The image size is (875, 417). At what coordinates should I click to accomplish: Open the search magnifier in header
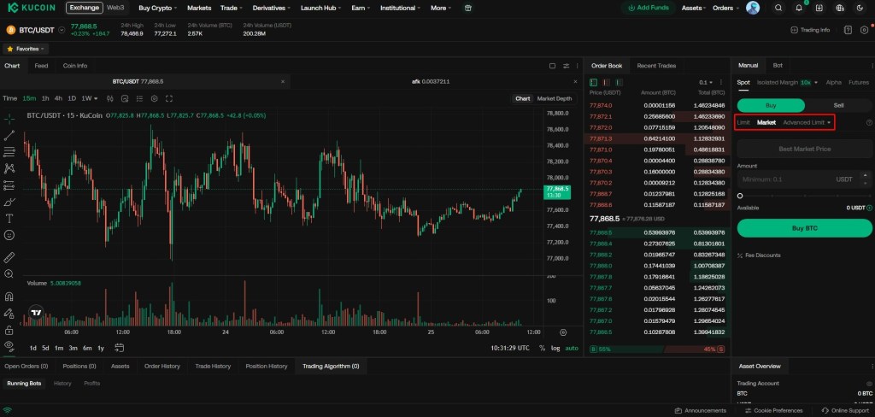(778, 8)
